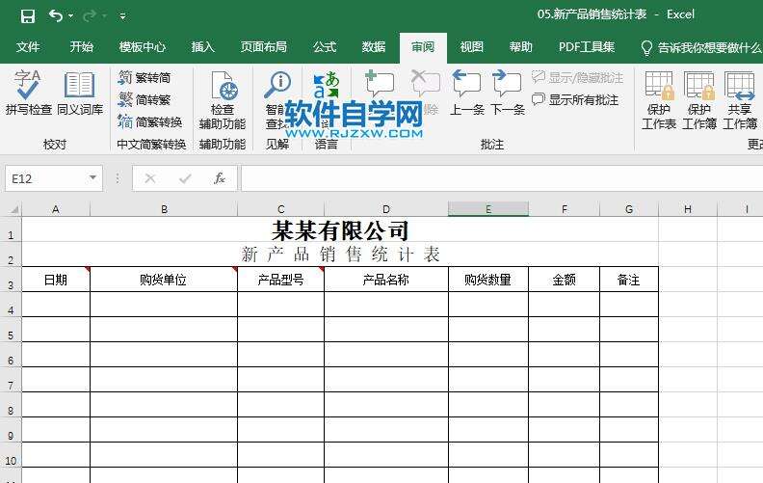The image size is (763, 483).
Task: Run 拼写检查 spell check
Action: click(28, 93)
